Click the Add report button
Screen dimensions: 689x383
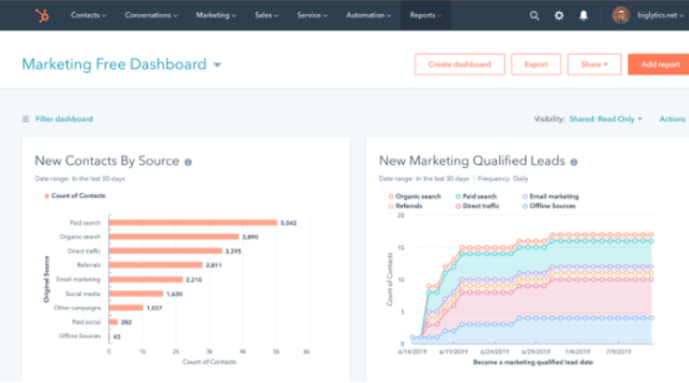(x=658, y=64)
